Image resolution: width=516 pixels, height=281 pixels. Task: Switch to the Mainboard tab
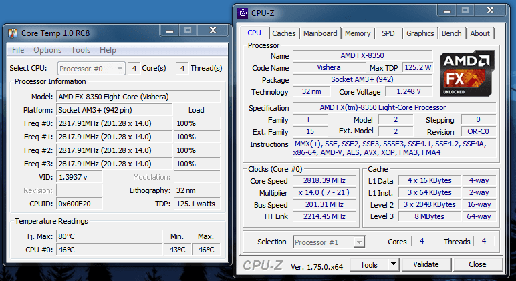[320, 33]
